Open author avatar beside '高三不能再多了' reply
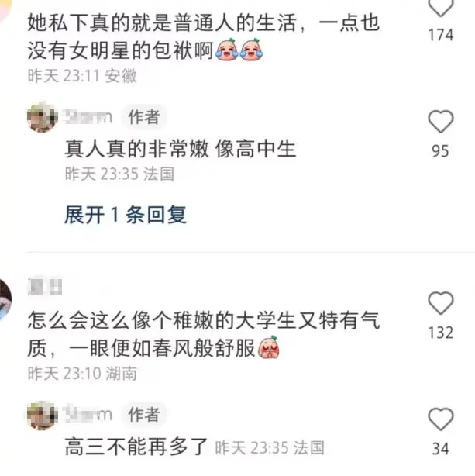 (x=42, y=415)
